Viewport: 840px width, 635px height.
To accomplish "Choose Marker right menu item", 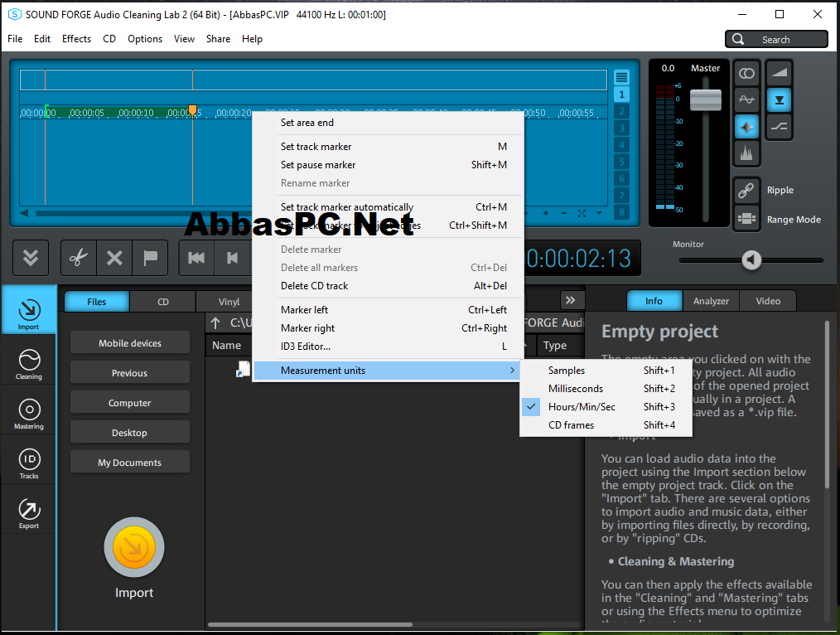I will click(x=388, y=328).
